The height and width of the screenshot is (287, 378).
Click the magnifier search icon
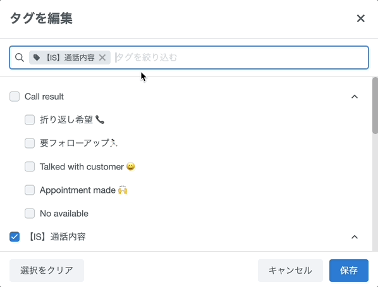[x=20, y=58]
